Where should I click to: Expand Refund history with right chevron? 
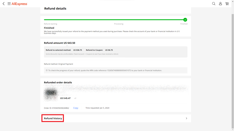(186, 118)
